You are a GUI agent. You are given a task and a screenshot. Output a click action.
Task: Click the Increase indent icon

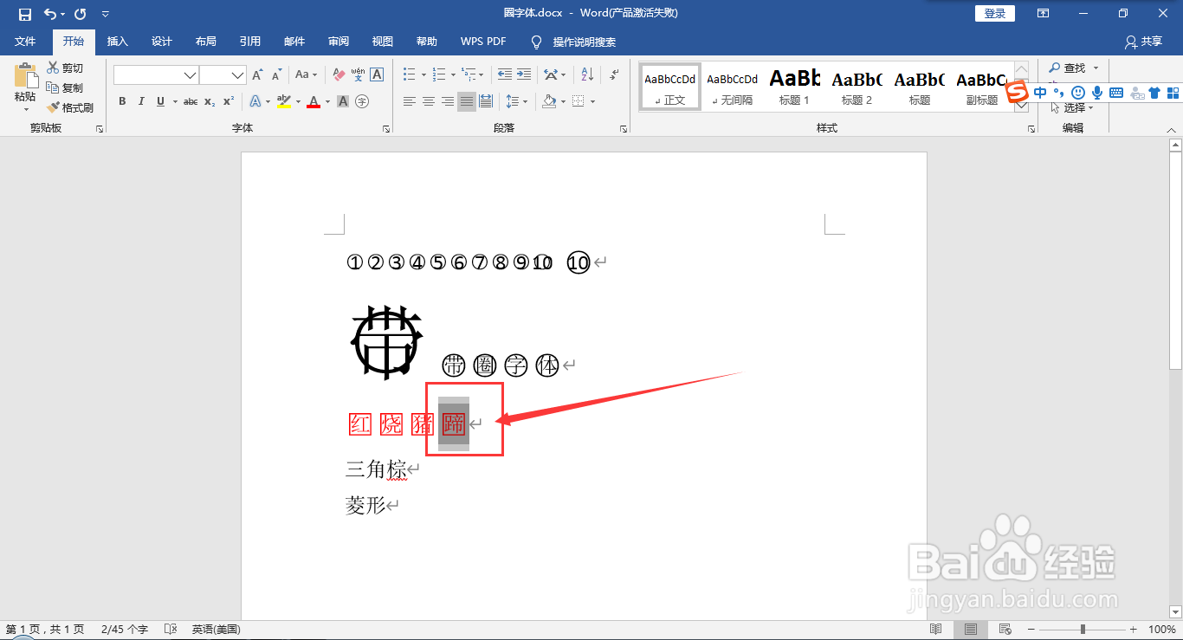click(x=523, y=75)
